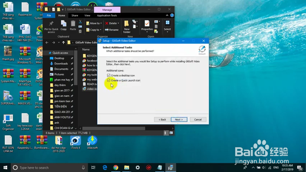Select the READ!.txt file

[x=92, y=84]
